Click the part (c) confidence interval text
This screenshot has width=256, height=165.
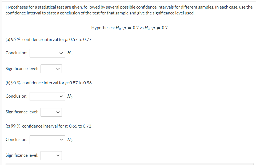point(49,126)
